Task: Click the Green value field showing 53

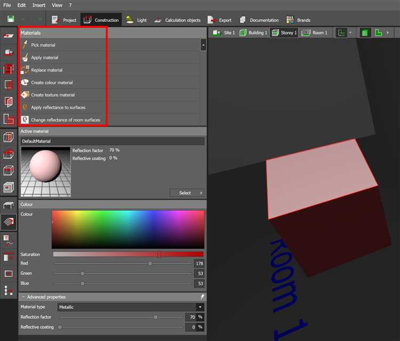Action: [x=199, y=274]
